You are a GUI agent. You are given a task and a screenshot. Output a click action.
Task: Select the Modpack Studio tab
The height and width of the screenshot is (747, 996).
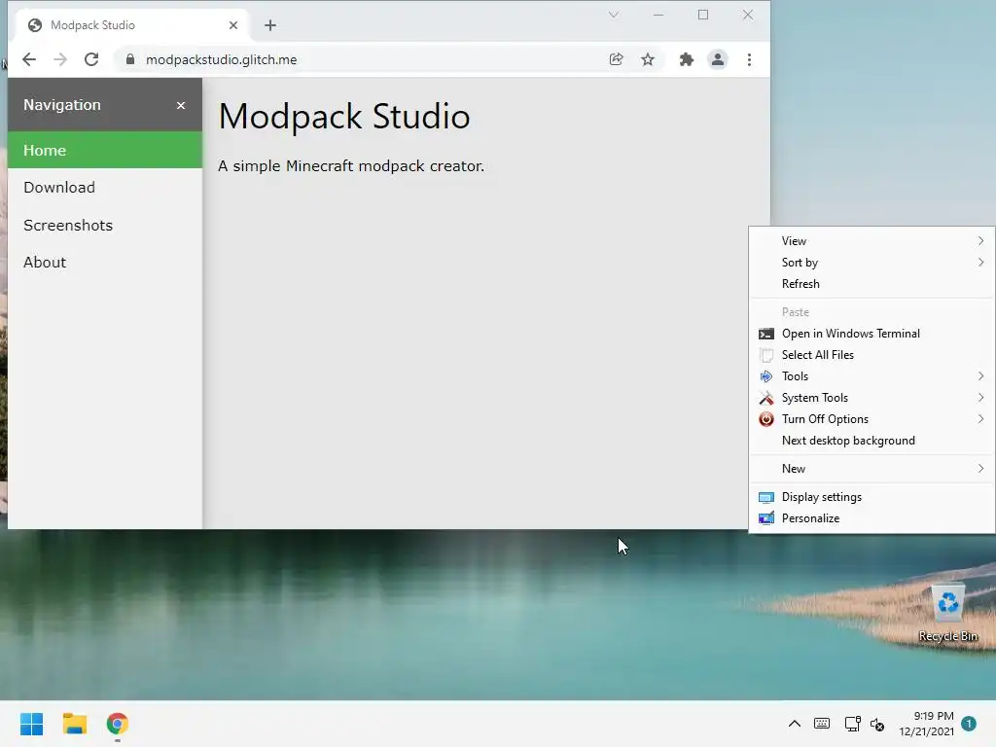pyautogui.click(x=132, y=25)
